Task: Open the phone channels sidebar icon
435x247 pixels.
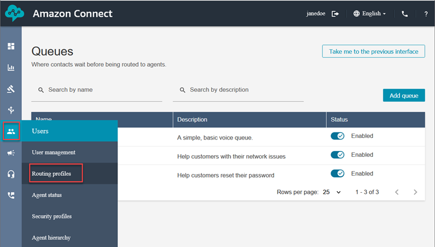Action: coord(10,195)
